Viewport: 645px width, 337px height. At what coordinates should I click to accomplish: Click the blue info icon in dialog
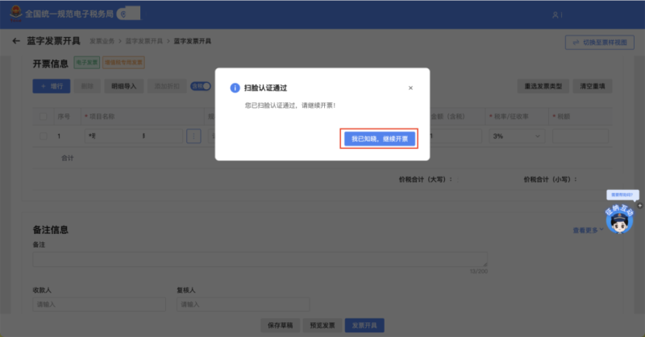pos(235,88)
